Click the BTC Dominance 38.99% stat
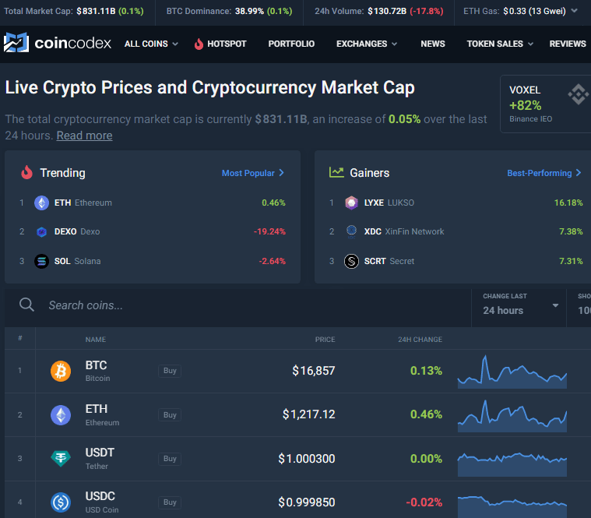This screenshot has height=518, width=591. (229, 11)
